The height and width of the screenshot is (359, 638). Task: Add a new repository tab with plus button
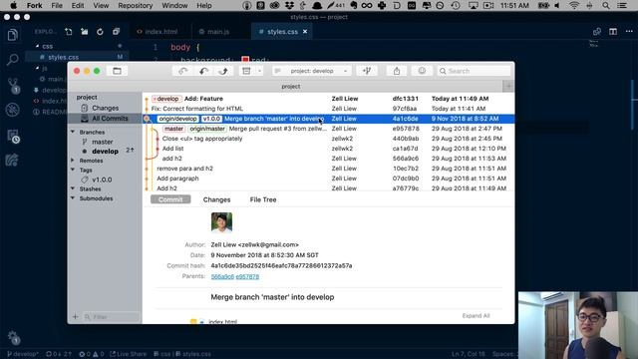tap(508, 87)
